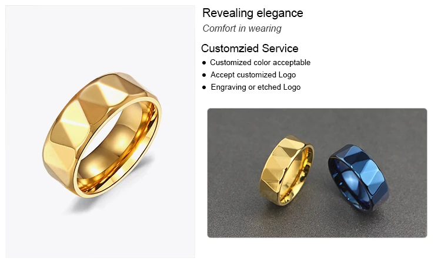The height and width of the screenshot is (268, 441).
Task: Click the word 'Service' in the heading
Action: click(x=280, y=48)
